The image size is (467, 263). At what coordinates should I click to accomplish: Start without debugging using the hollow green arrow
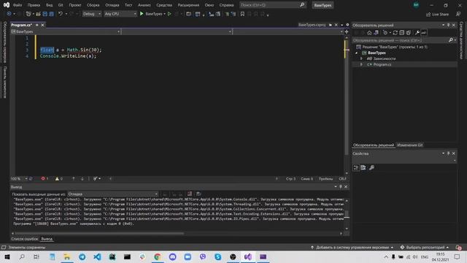click(169, 14)
